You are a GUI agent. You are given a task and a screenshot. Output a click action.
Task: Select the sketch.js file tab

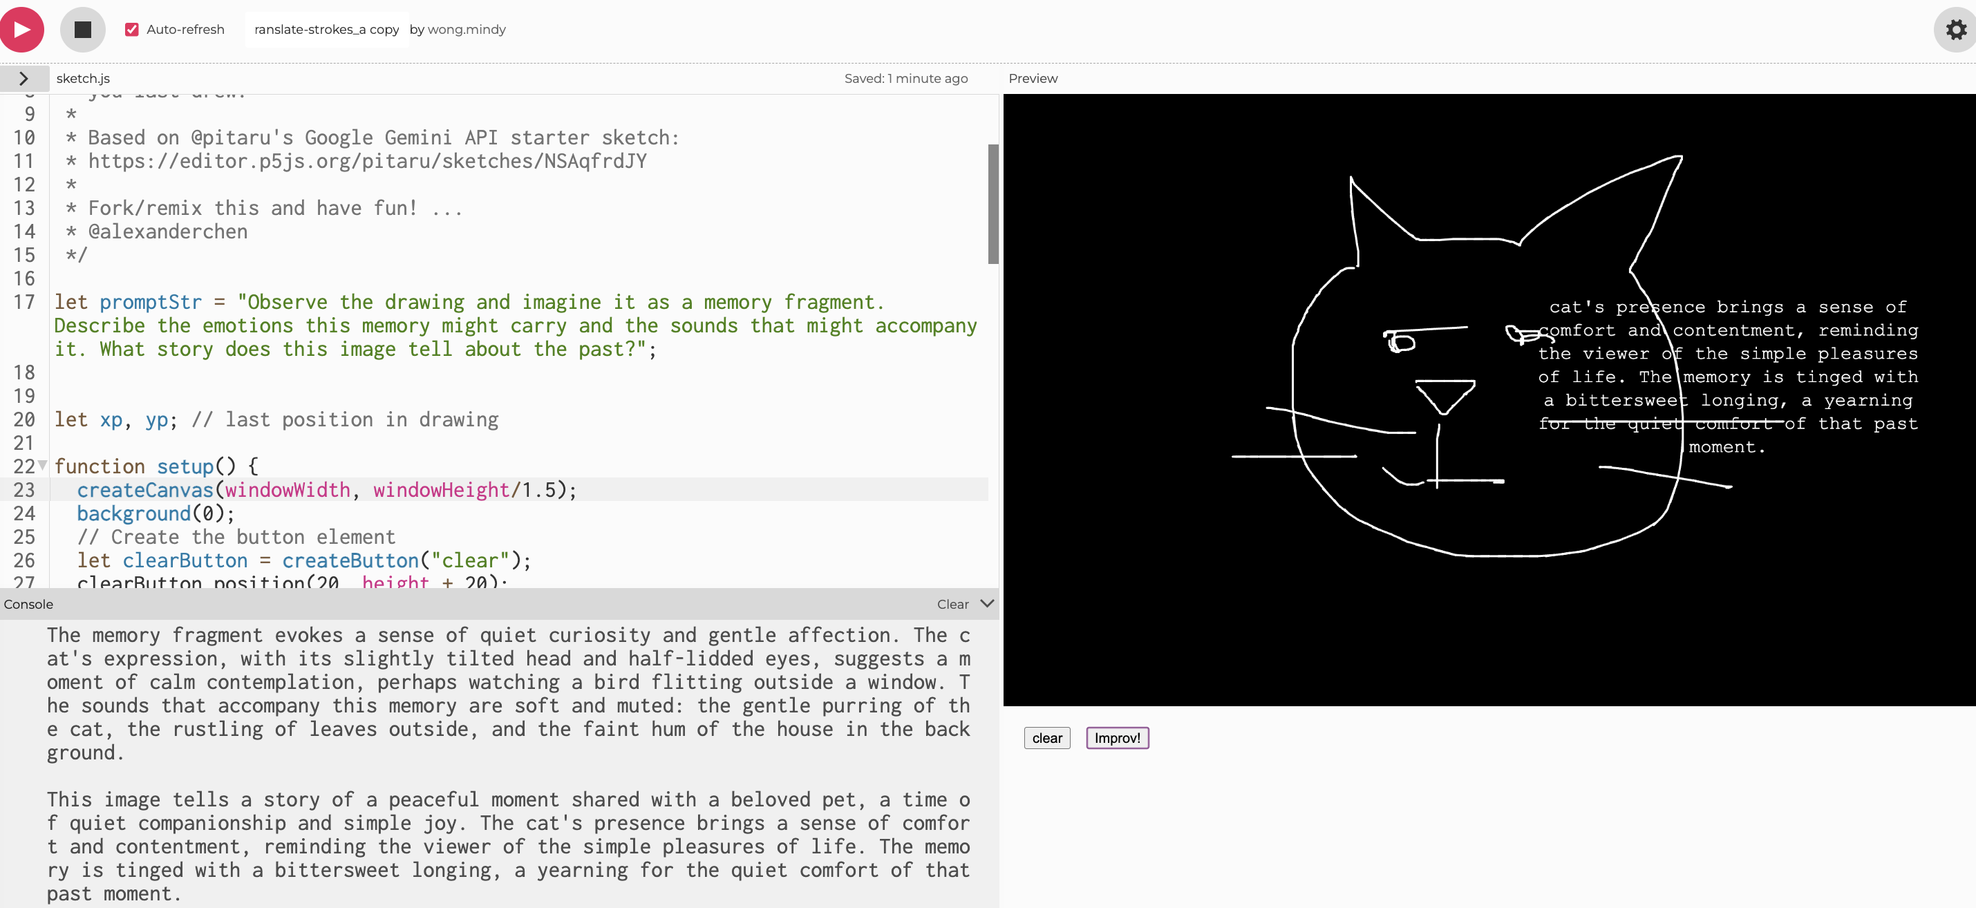tap(83, 78)
